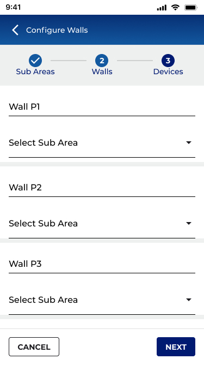204x365 pixels.
Task: Tap the cellular signal bars icon
Action: click(x=162, y=8)
